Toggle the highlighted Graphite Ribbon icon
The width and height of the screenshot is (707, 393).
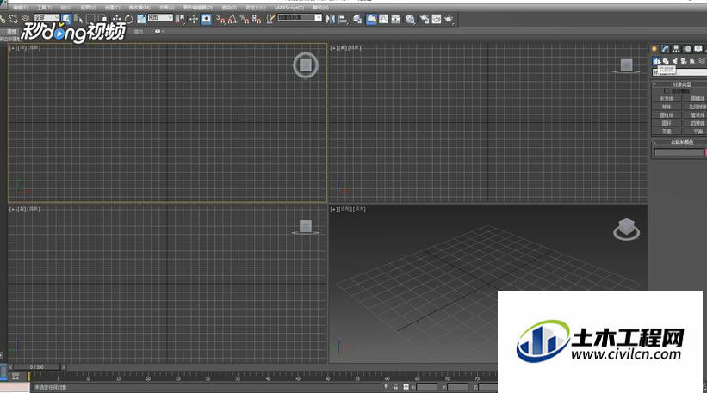[x=371, y=19]
